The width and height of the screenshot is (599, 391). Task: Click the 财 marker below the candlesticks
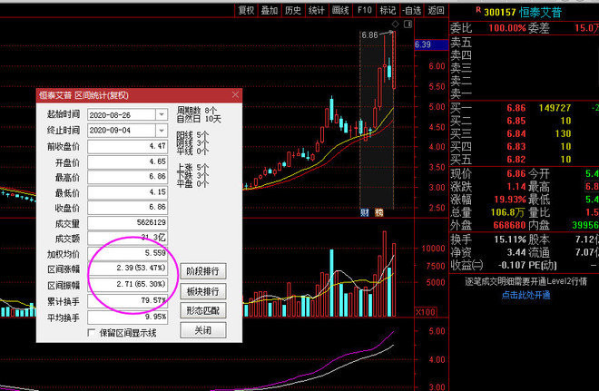coord(363,213)
